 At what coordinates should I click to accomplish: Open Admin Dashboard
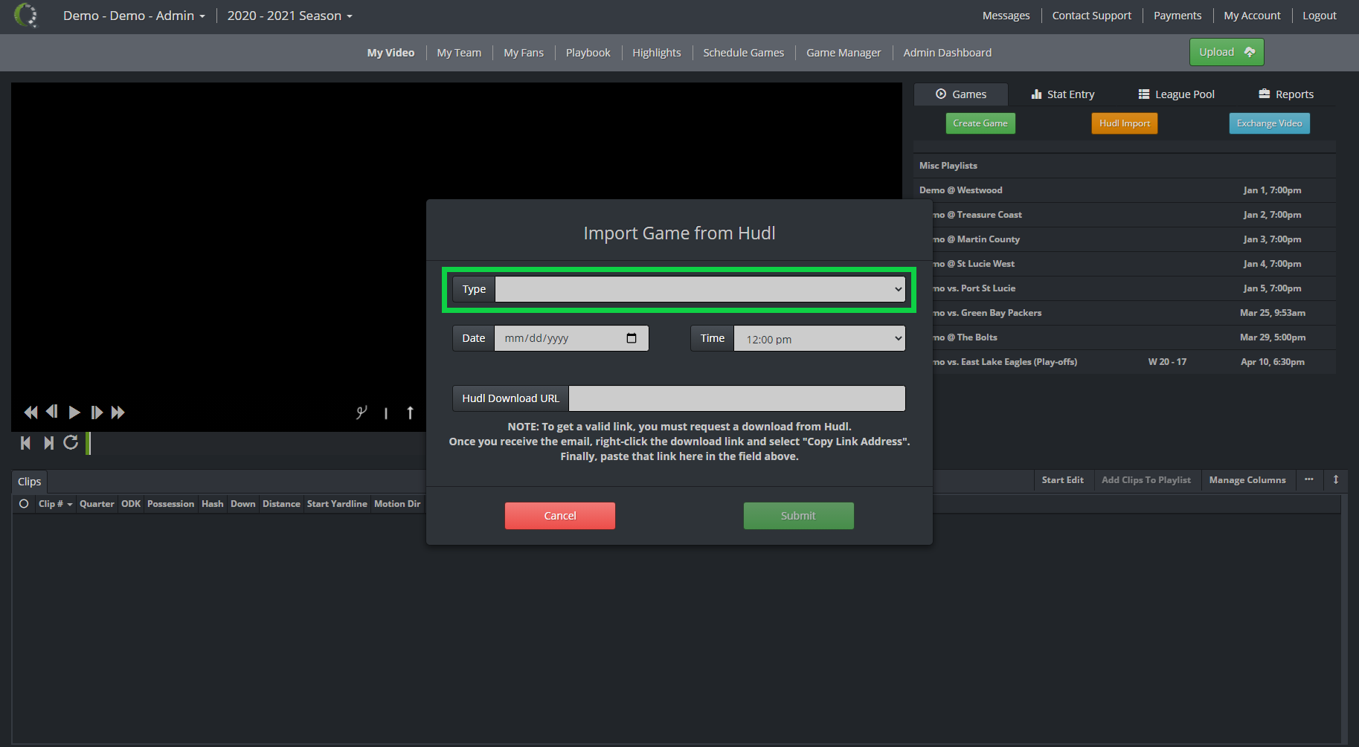pos(948,53)
